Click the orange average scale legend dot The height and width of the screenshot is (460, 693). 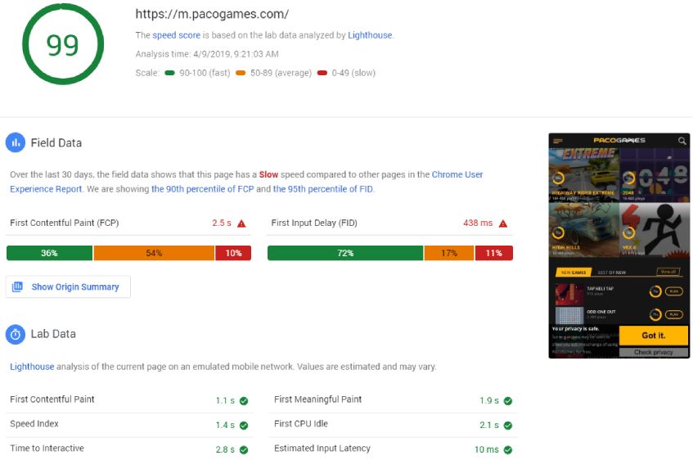(x=241, y=73)
